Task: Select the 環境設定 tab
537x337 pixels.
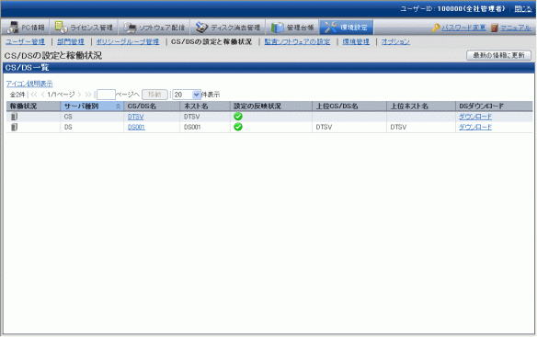Action: (347, 28)
